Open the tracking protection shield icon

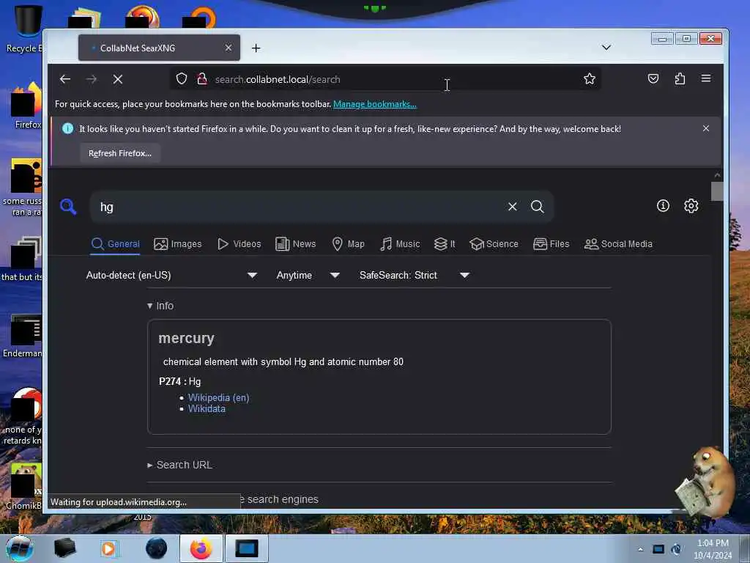coord(182,78)
